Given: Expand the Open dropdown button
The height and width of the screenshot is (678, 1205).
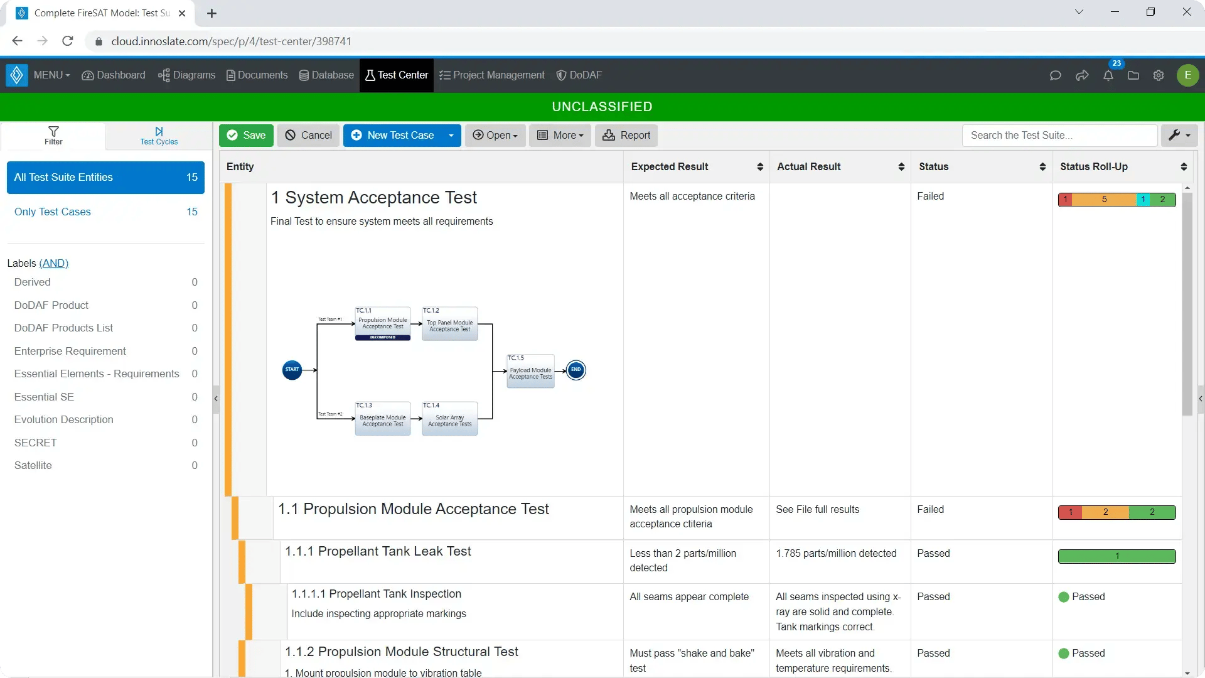Looking at the screenshot, I should tap(495, 135).
